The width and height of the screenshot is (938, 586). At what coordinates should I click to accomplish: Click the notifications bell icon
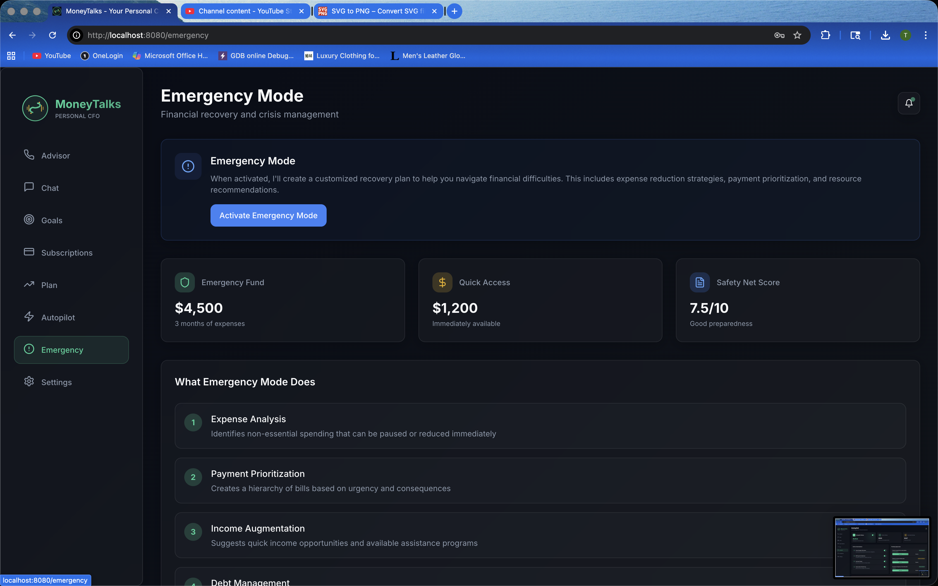coord(908,103)
